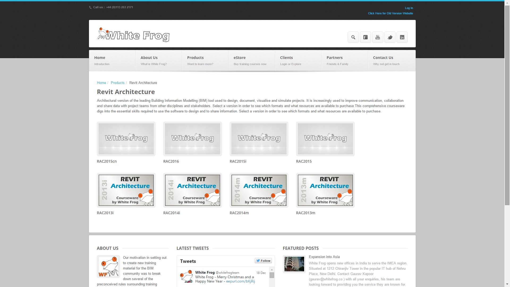
Task: Click the RAC2015 label text
Action: coord(304,161)
